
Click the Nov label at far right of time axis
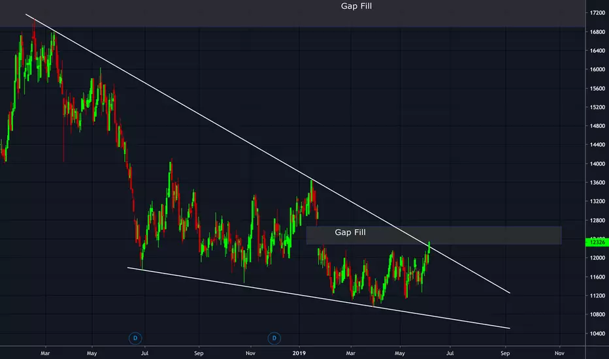[559, 353]
